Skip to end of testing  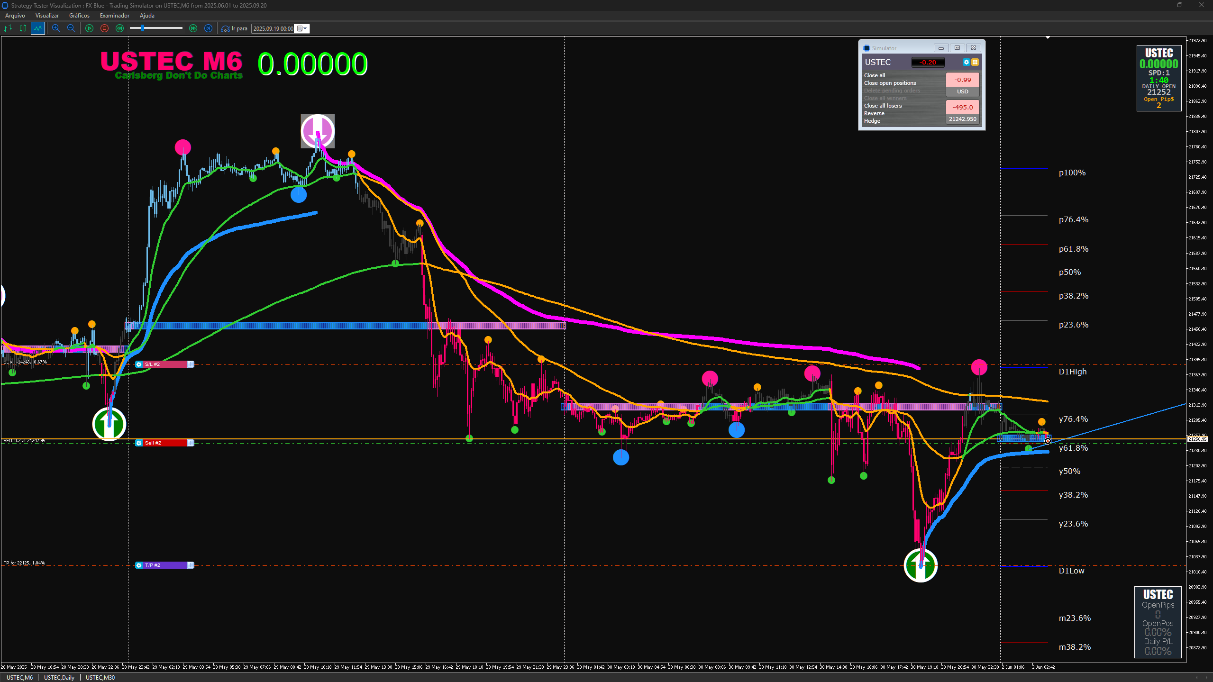pos(208,28)
